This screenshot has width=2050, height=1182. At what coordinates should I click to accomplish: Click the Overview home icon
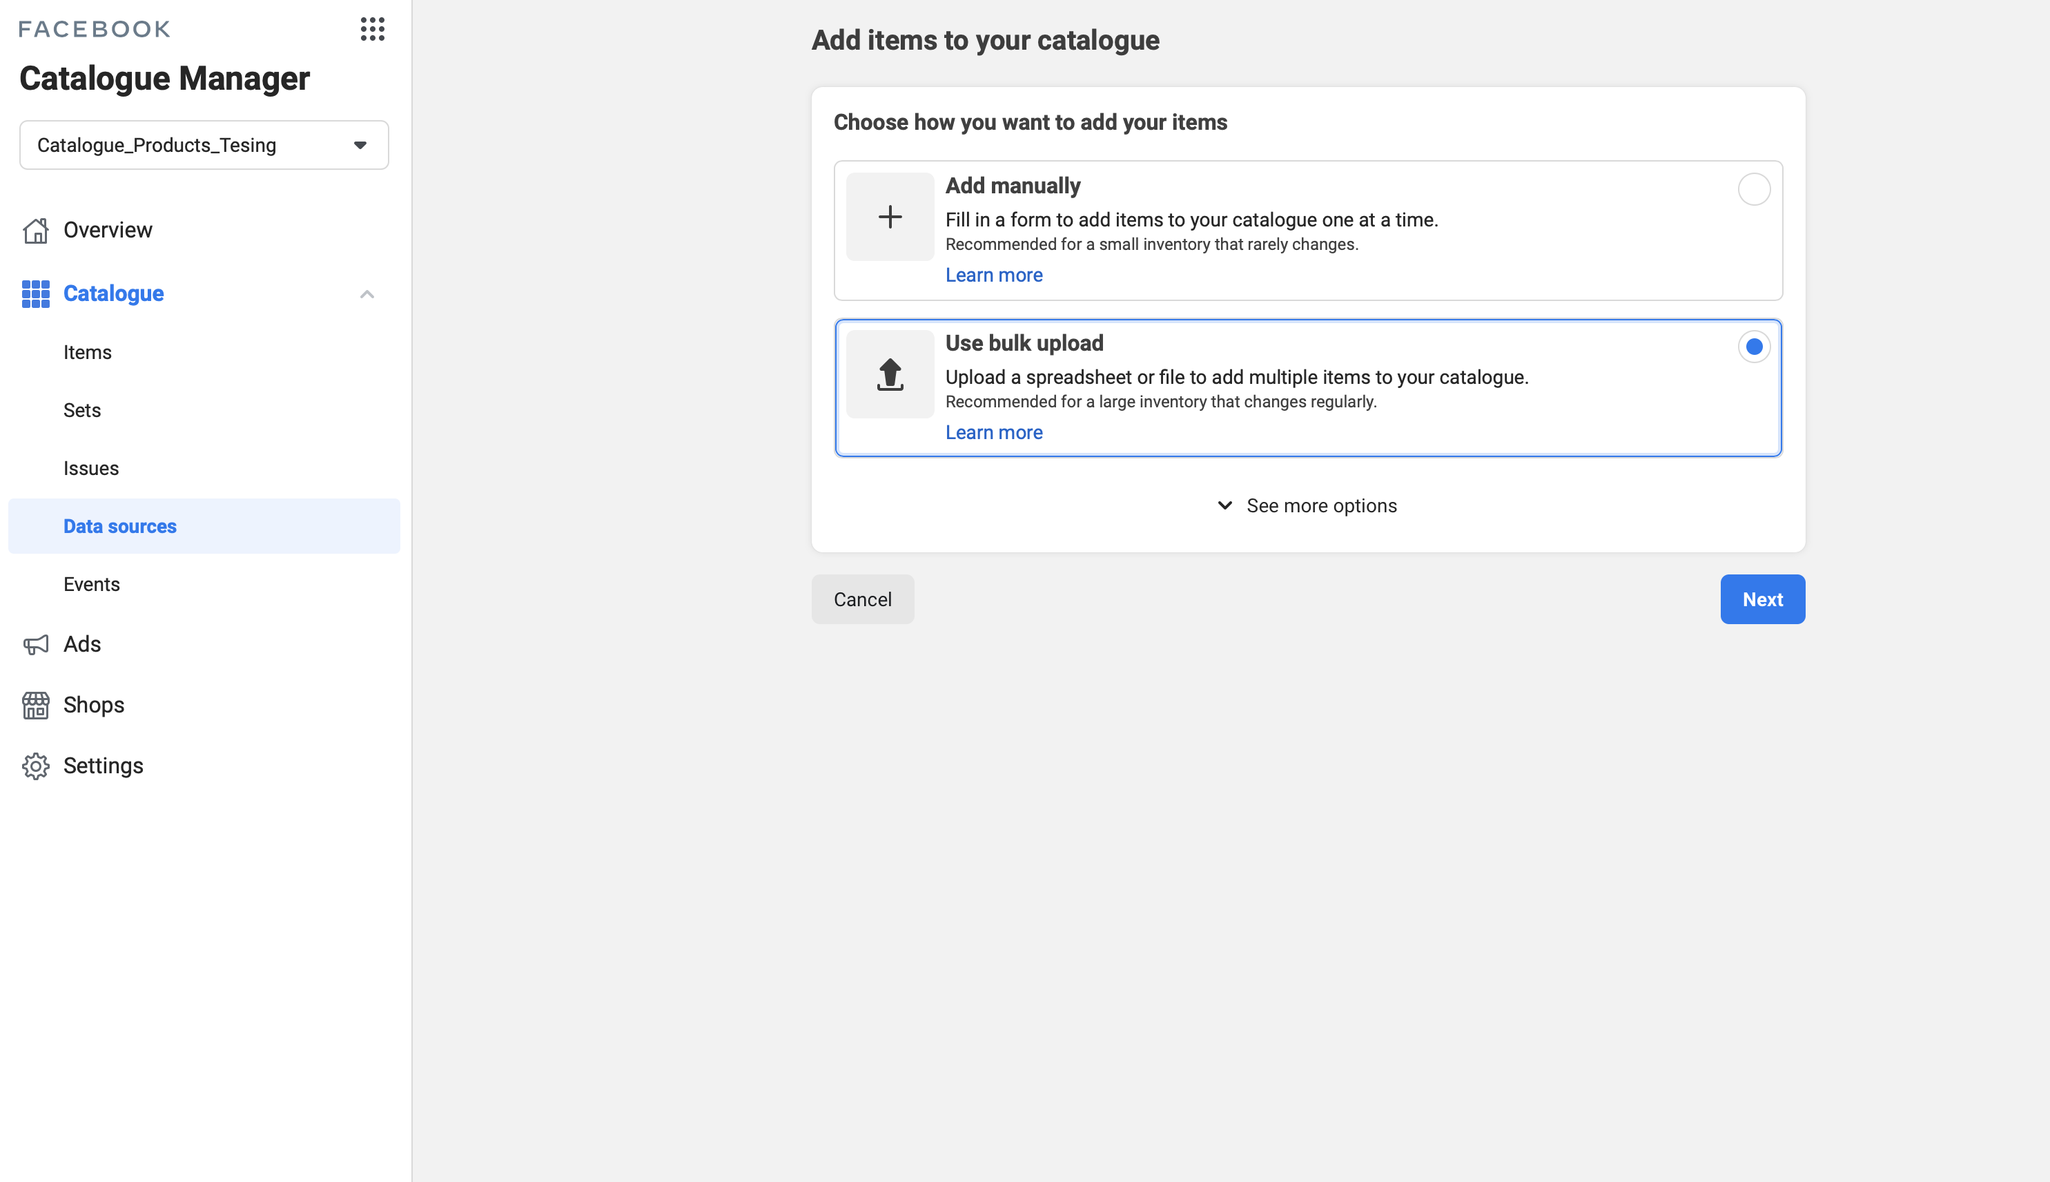(x=35, y=231)
